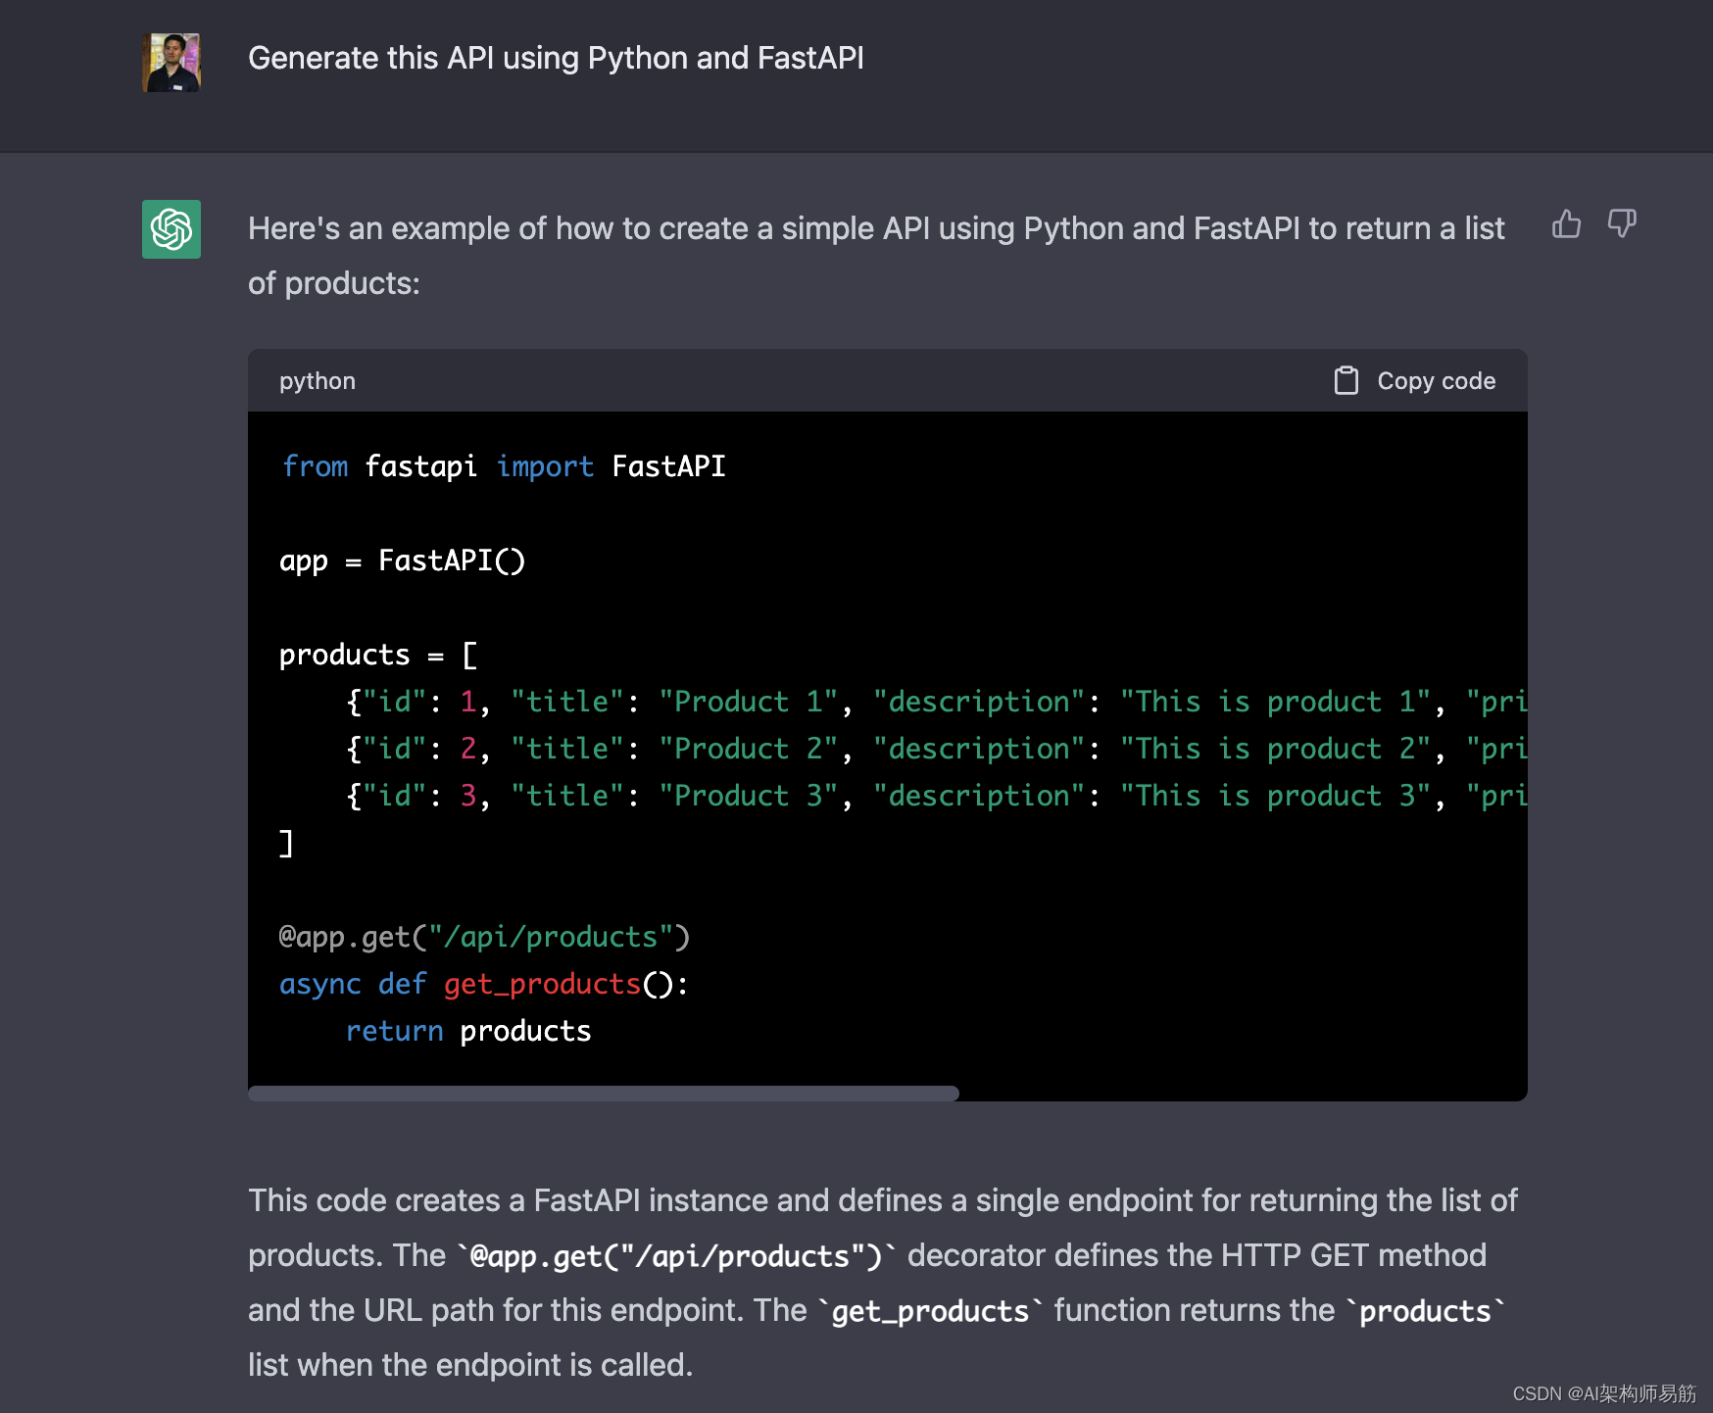Click the Copy code label
This screenshot has width=1713, height=1413.
click(x=1437, y=381)
